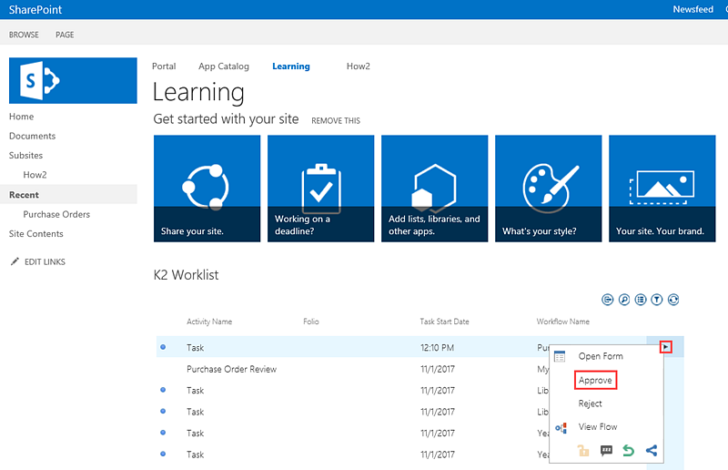Click the green undo arrow icon in the context menu
This screenshot has width=728, height=470.
[629, 450]
